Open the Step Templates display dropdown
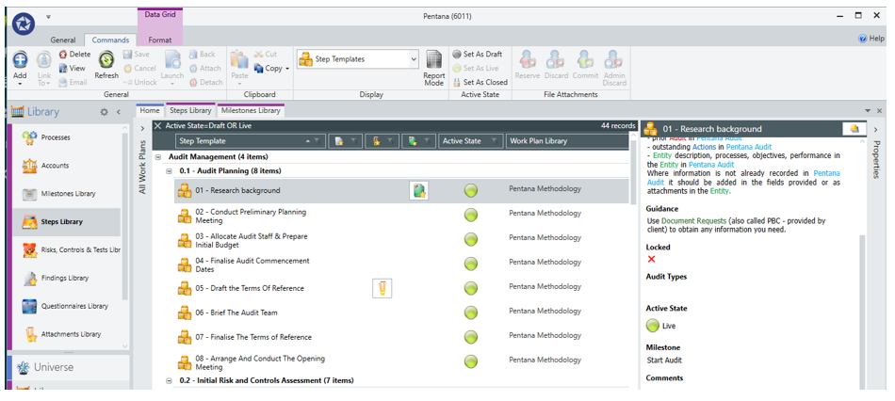The image size is (895, 401). click(414, 58)
